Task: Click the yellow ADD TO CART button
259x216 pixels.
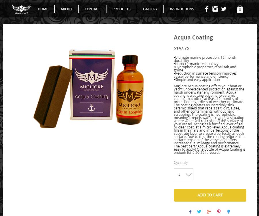Action: [210, 195]
